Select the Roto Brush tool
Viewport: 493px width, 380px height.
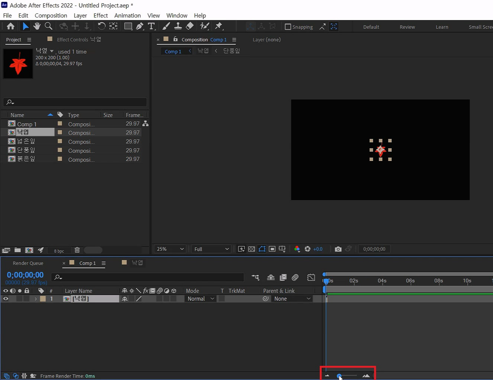(204, 26)
